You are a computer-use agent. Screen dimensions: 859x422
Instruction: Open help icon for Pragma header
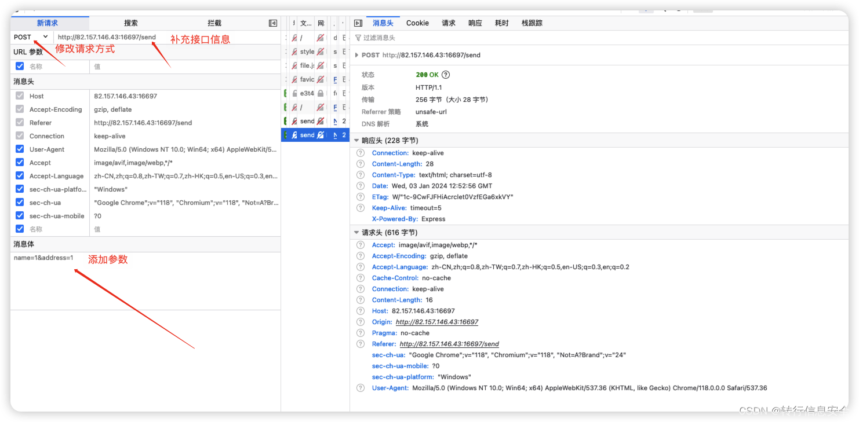point(361,333)
